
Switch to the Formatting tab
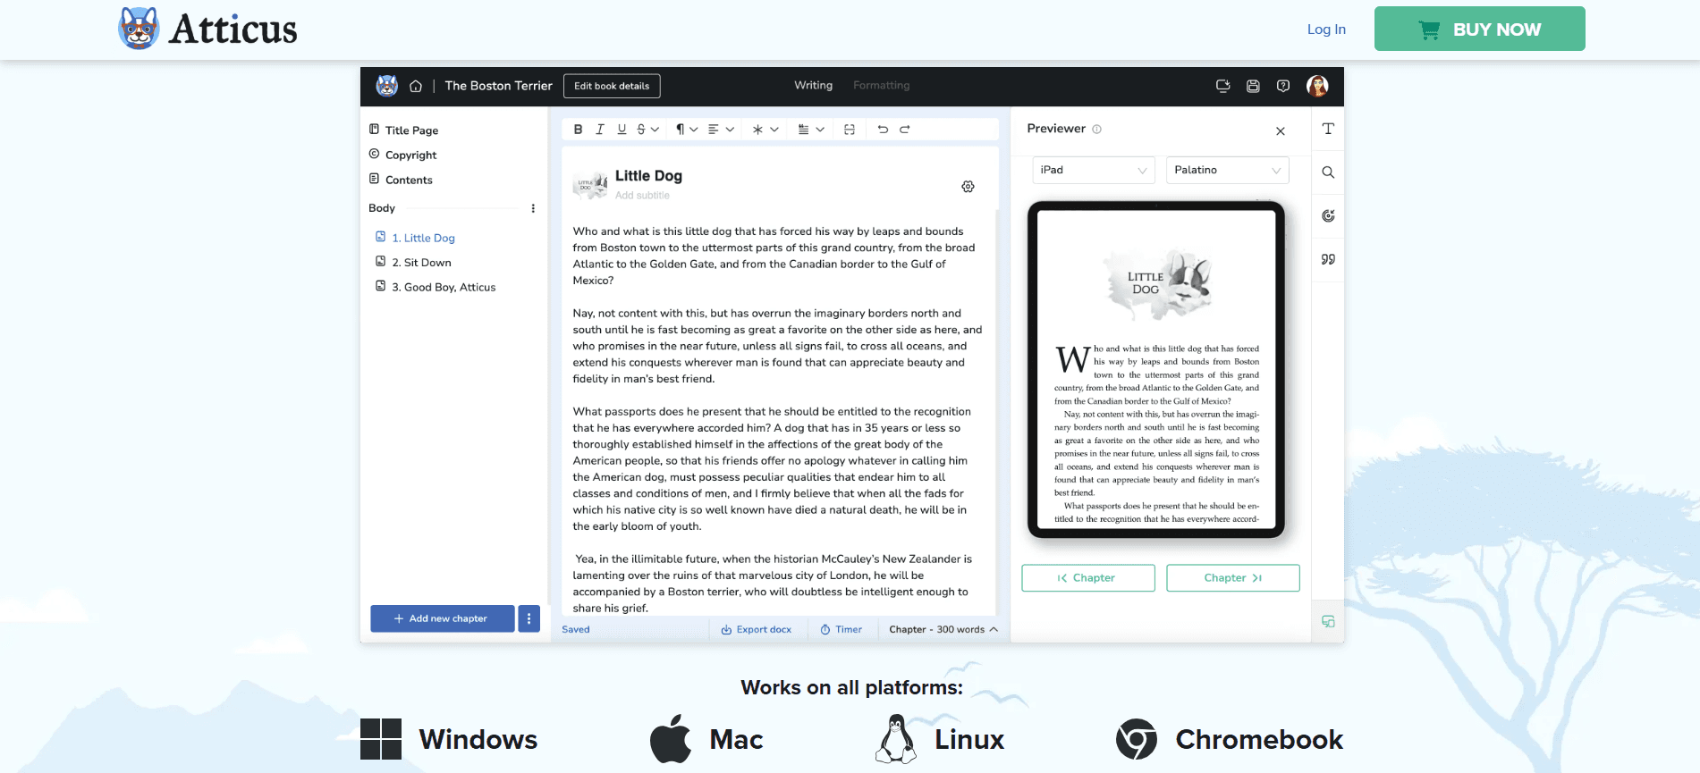pos(881,86)
